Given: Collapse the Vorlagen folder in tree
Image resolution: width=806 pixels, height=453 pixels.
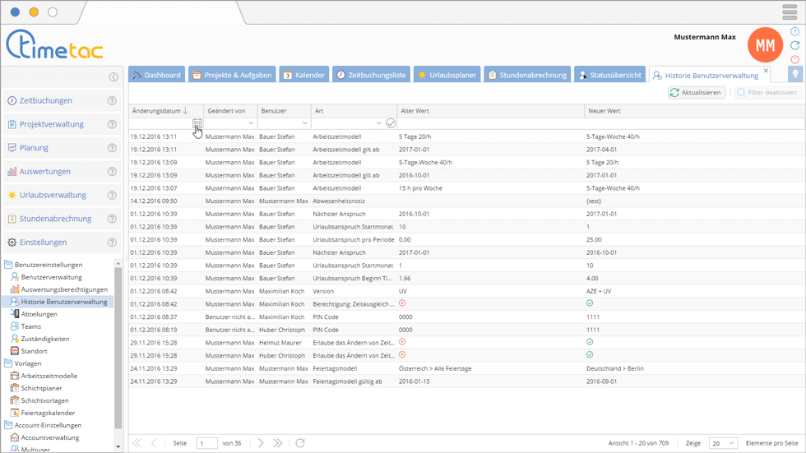Looking at the screenshot, I should (x=8, y=363).
